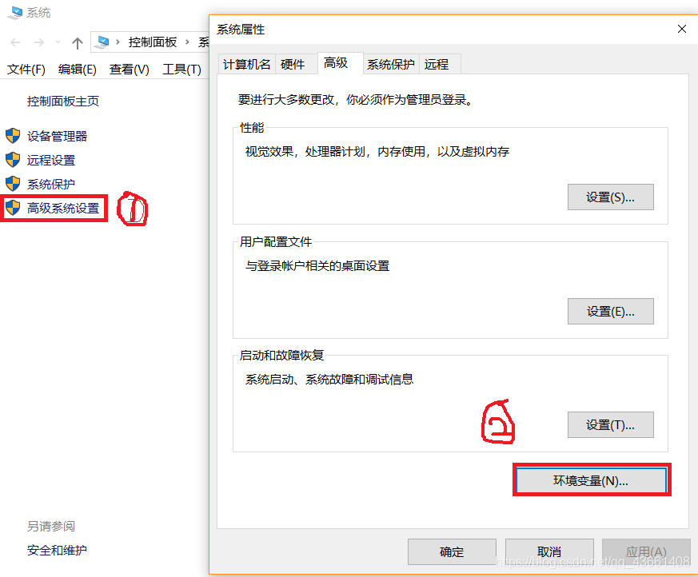The height and width of the screenshot is (577, 698).
Task: Open user profiles 设置(E)... button
Action: (610, 312)
